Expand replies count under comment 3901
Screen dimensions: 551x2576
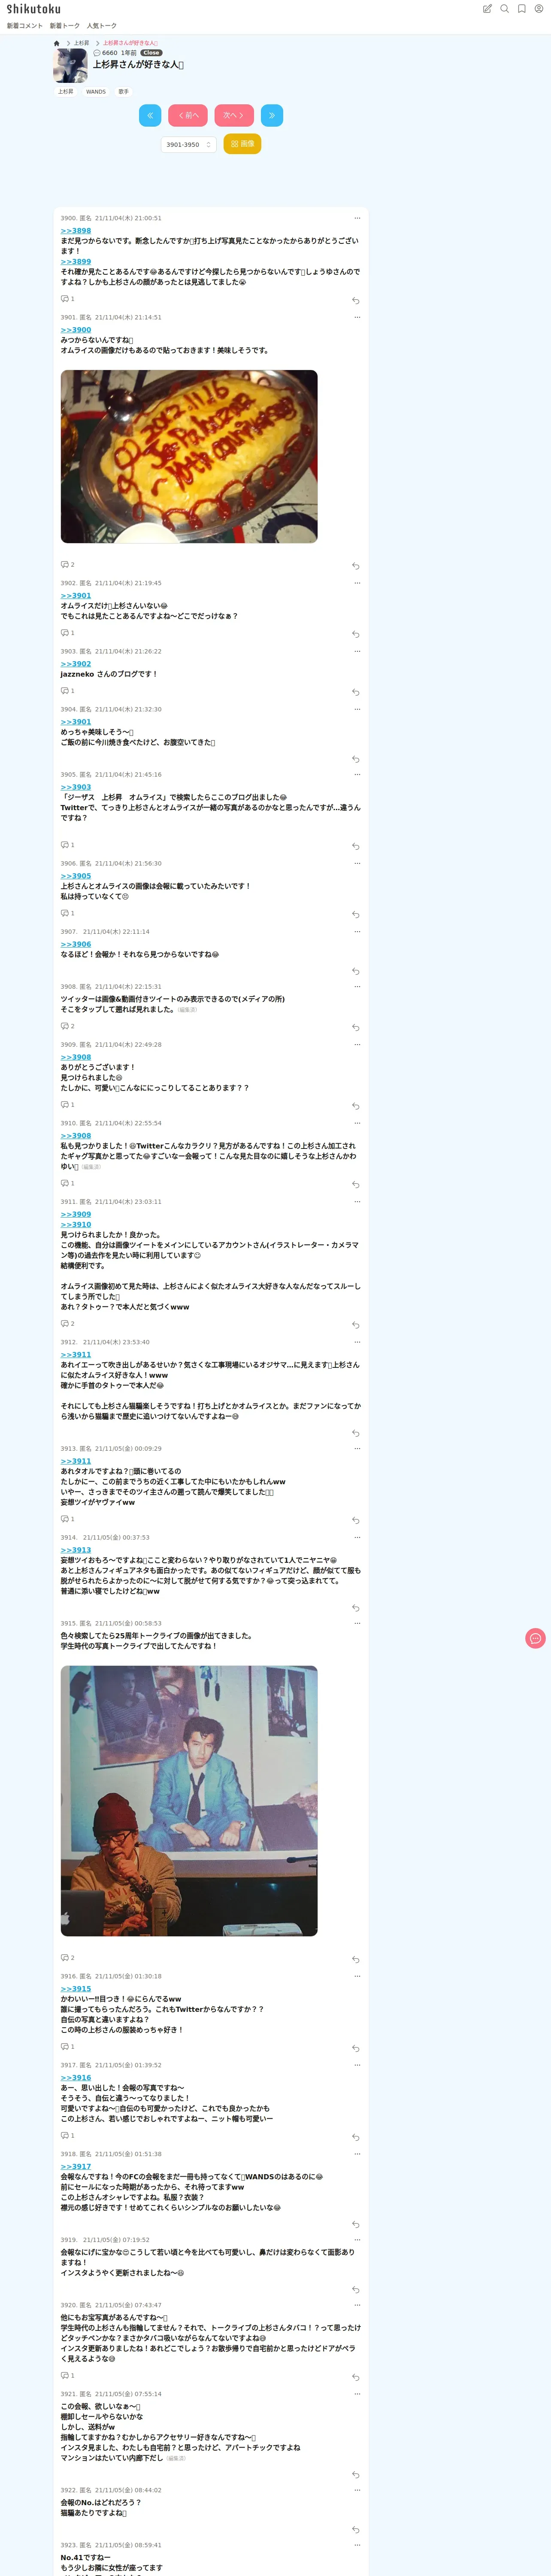pos(68,565)
